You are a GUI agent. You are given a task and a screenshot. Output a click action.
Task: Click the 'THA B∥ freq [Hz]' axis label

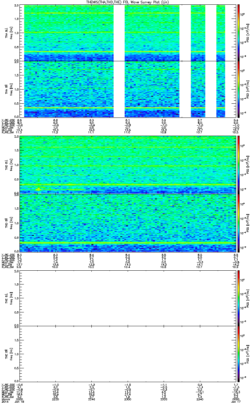[x=8, y=89]
